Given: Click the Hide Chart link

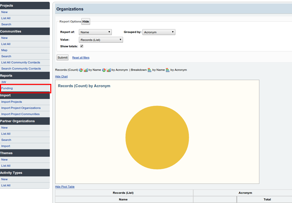Looking at the screenshot, I should tap(61, 77).
